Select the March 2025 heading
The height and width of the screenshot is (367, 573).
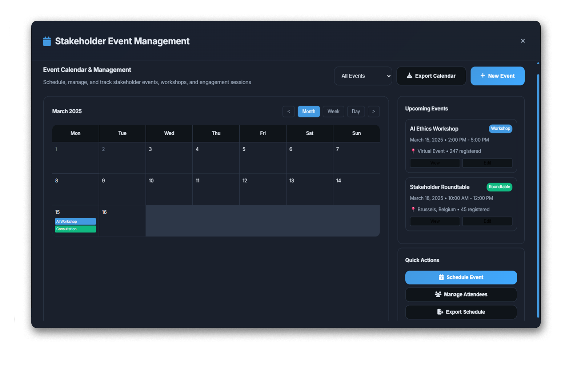pyautogui.click(x=67, y=111)
